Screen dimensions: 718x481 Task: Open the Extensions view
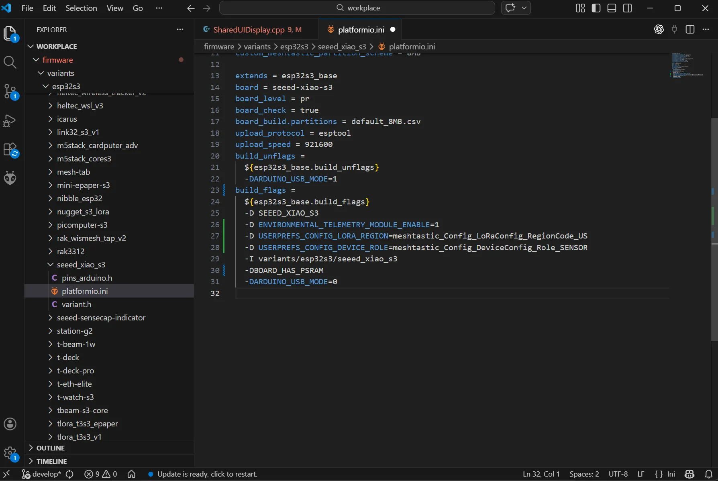pyautogui.click(x=10, y=149)
